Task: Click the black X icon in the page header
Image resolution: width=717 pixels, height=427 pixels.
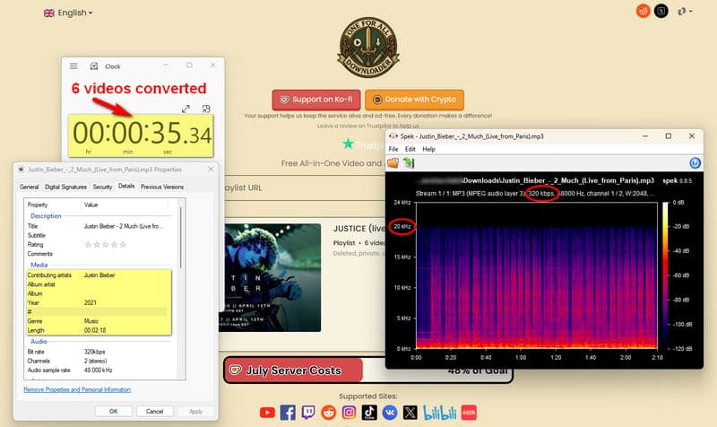Action: click(x=661, y=11)
